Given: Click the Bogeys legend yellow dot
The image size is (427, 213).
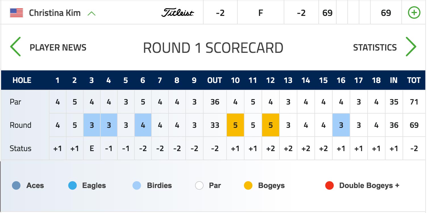Looking at the screenshot, I should [x=248, y=186].
